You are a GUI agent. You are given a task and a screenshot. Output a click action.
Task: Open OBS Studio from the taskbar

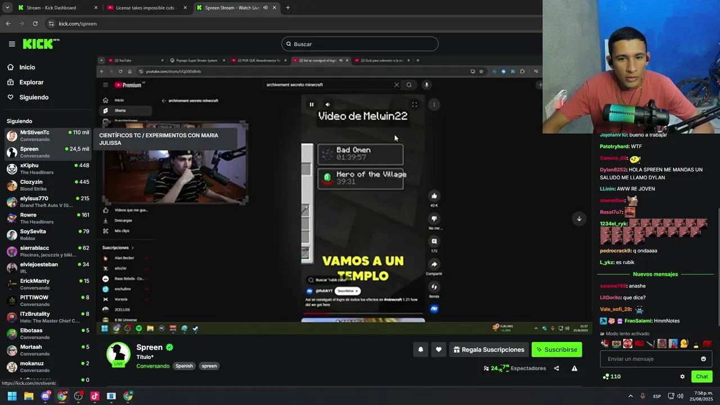click(78, 396)
